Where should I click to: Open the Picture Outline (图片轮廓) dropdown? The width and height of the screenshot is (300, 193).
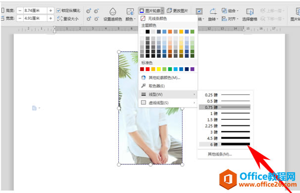[151, 11]
